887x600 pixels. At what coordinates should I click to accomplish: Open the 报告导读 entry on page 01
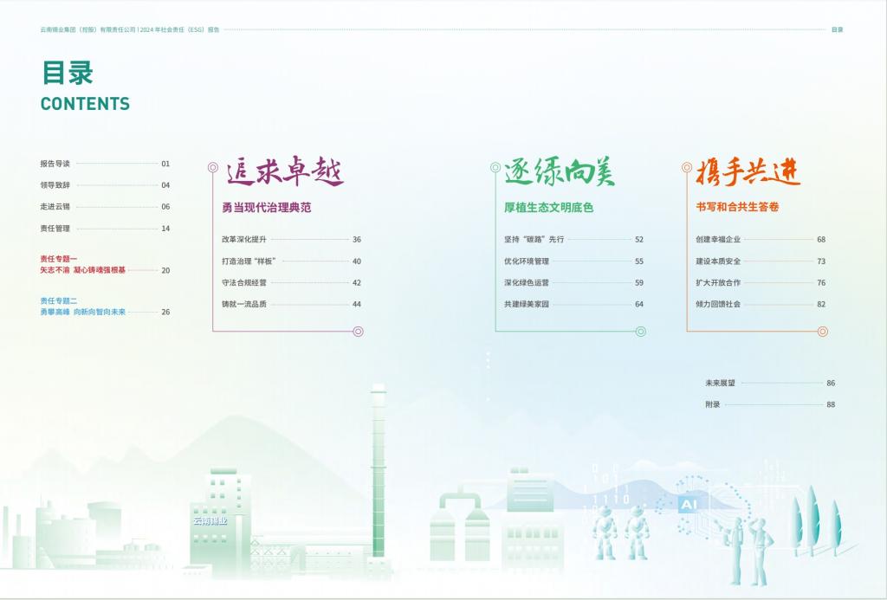55,164
